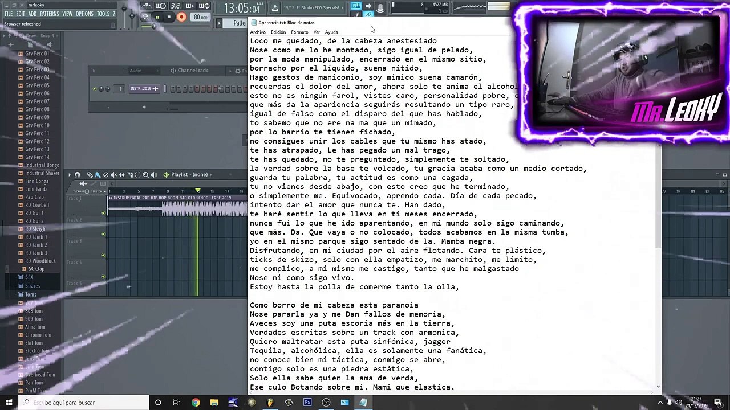Expand the SFX browser folder
The height and width of the screenshot is (410, 730).
click(x=29, y=277)
